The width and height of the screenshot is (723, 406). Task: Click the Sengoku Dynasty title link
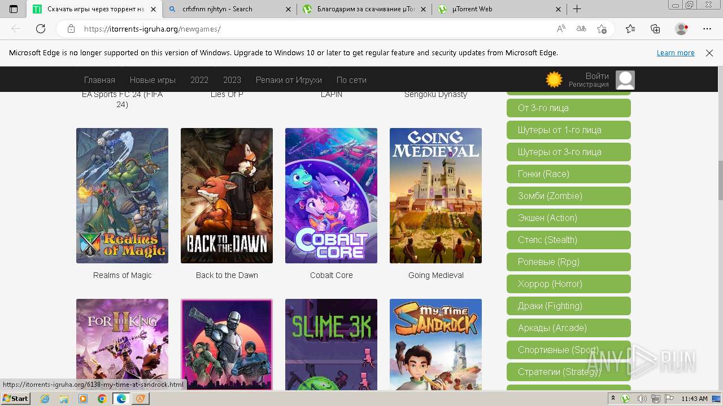tap(435, 95)
